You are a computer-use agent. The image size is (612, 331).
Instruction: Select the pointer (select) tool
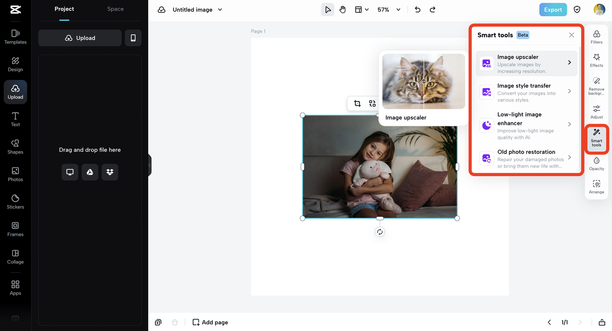pyautogui.click(x=328, y=10)
